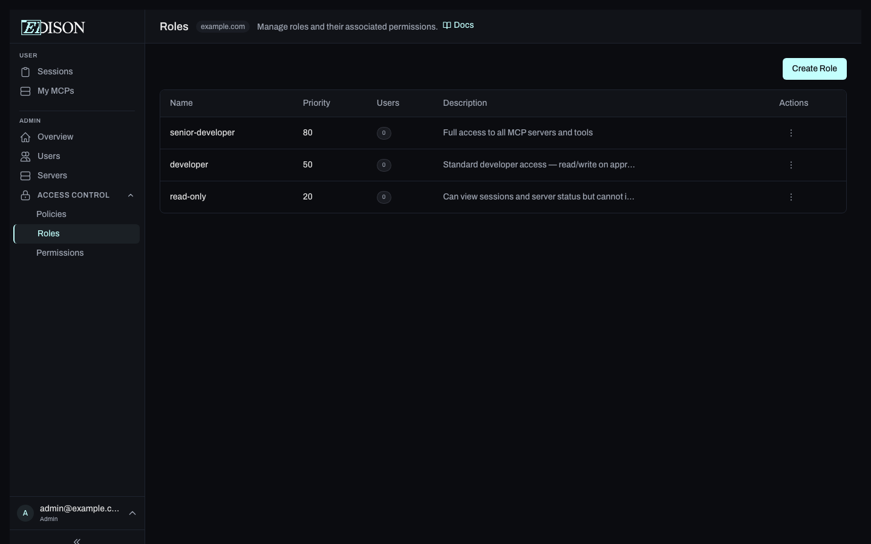
Task: Open actions menu for read-only role
Action: point(791,197)
